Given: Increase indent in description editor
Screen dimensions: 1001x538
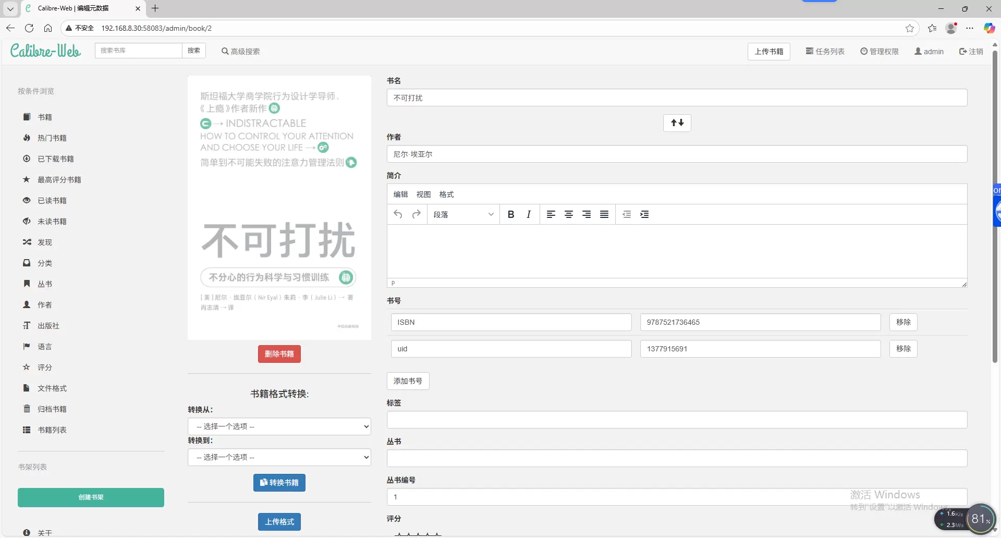Looking at the screenshot, I should 644,214.
